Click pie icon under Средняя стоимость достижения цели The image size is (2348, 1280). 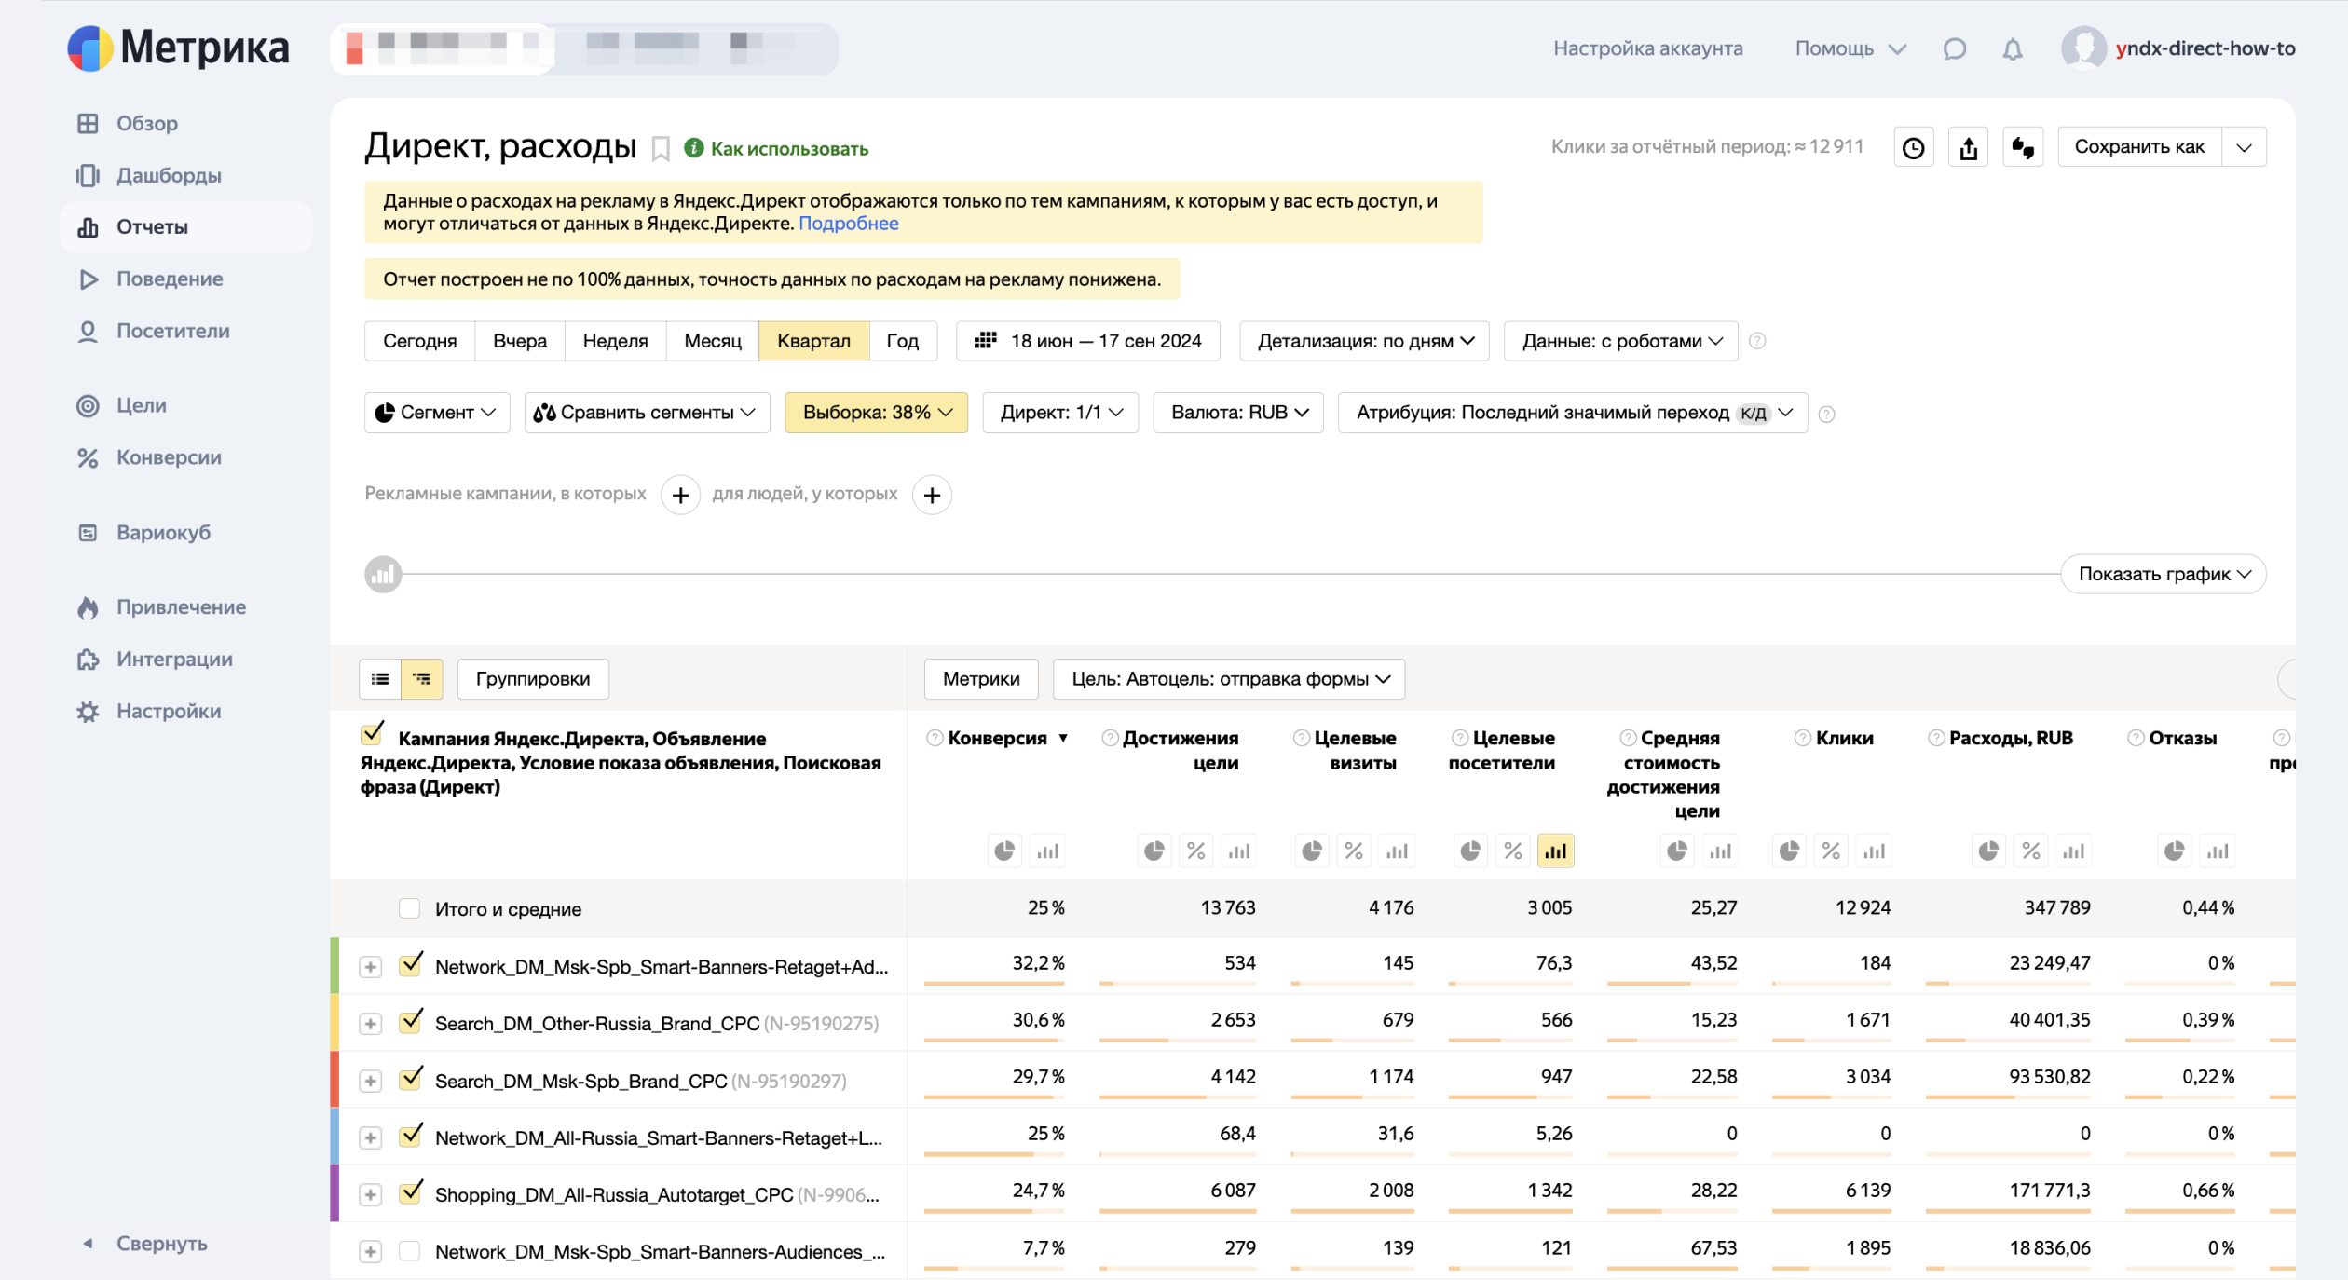pyautogui.click(x=1676, y=851)
